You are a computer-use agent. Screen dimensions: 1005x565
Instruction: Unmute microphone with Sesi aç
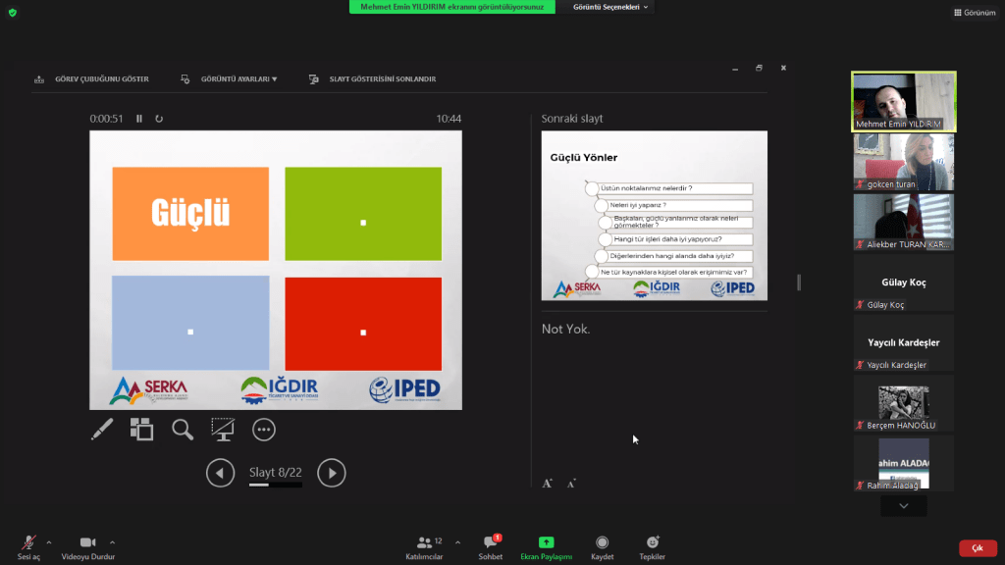click(x=29, y=546)
